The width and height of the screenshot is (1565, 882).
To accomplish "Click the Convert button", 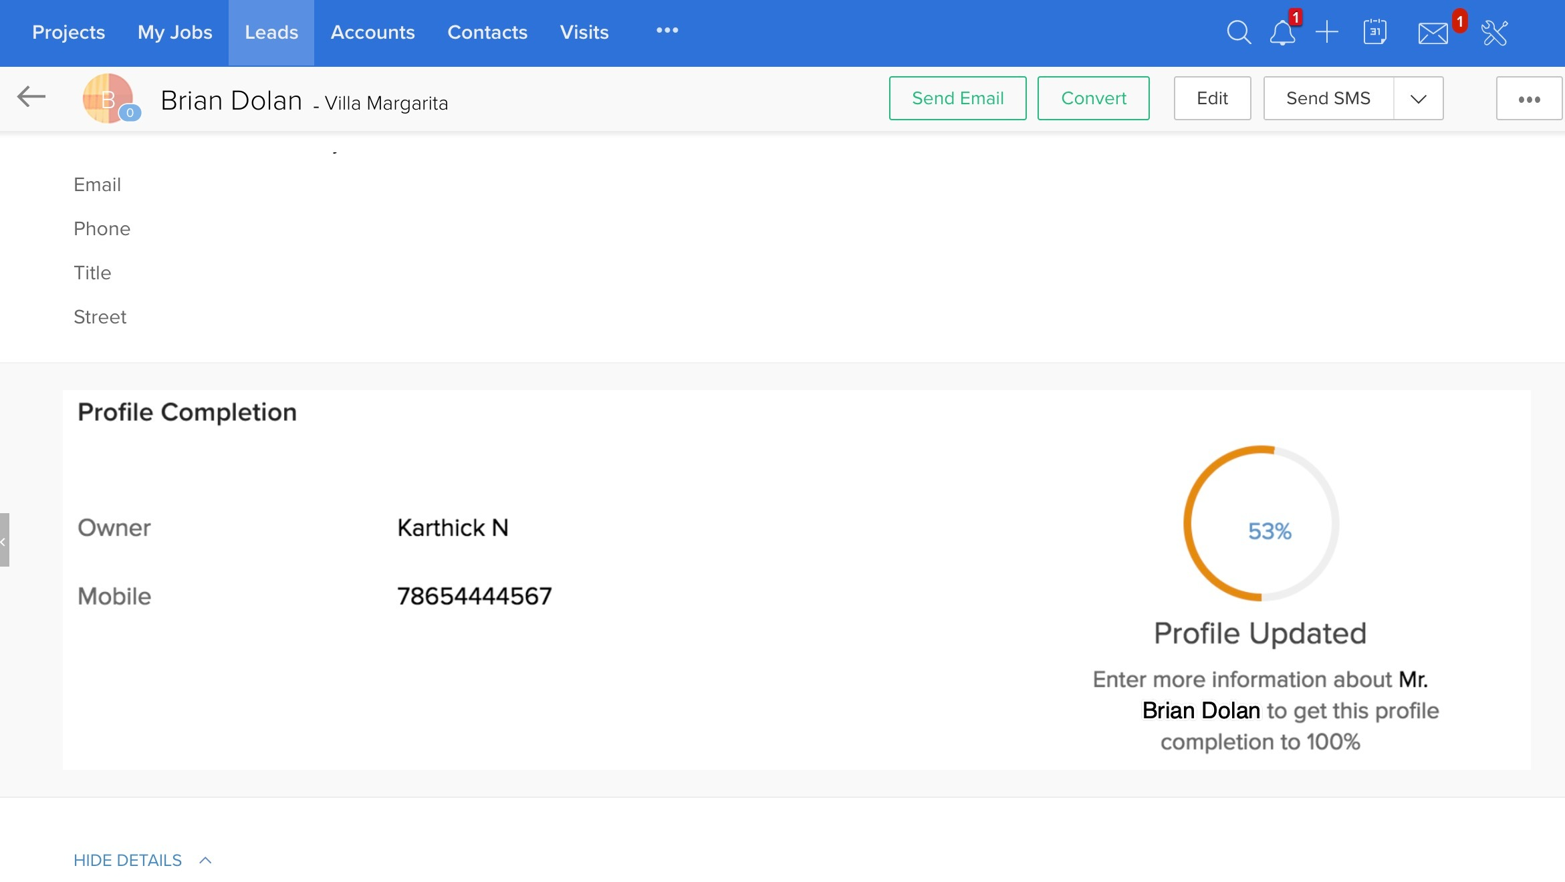I will pyautogui.click(x=1093, y=98).
